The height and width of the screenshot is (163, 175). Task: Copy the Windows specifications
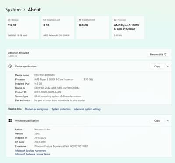(157, 121)
